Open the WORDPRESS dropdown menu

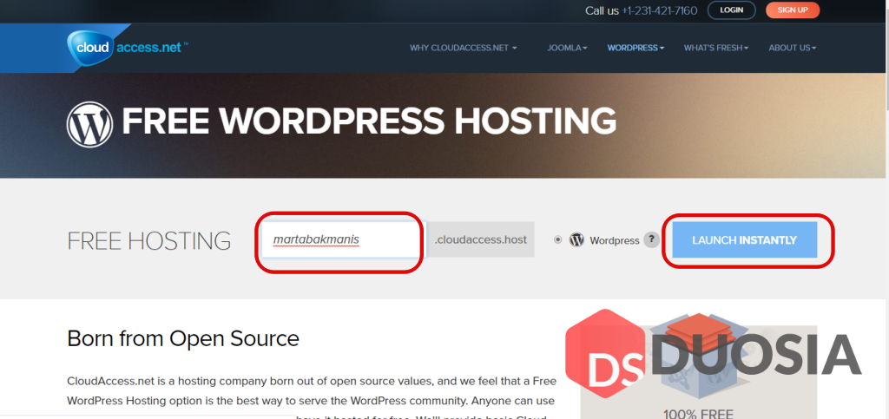pyautogui.click(x=635, y=48)
